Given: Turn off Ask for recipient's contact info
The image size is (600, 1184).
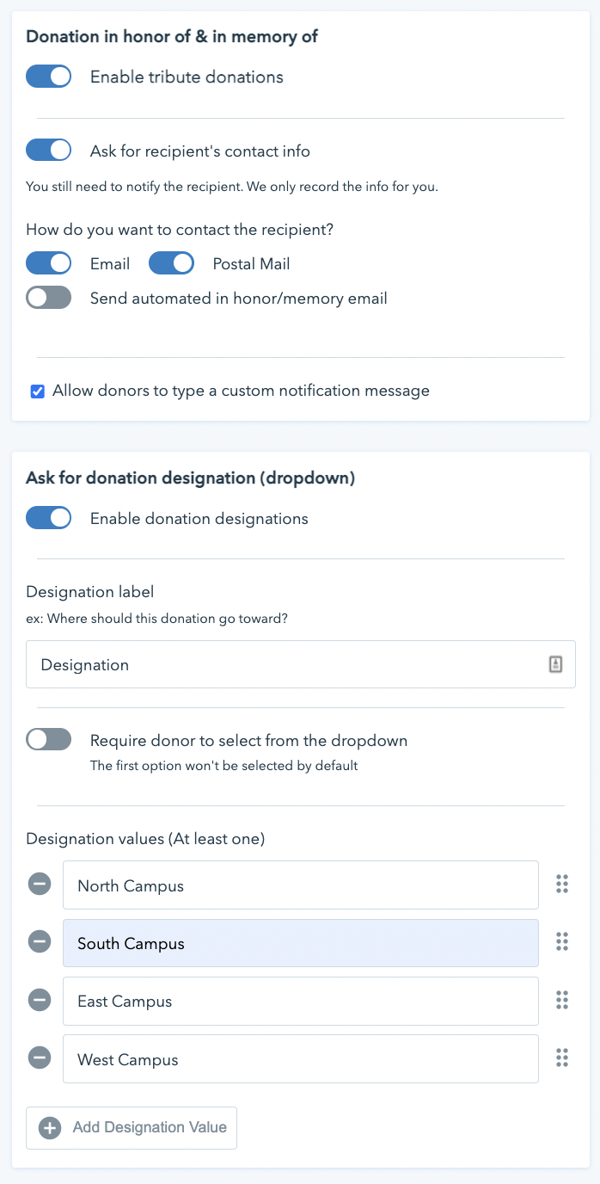Looking at the screenshot, I should point(48,151).
